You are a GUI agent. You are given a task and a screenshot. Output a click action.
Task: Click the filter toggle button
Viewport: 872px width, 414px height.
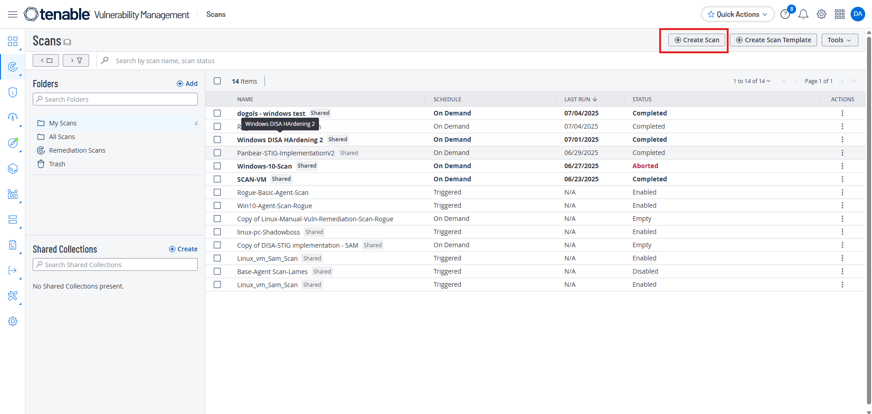click(x=76, y=60)
